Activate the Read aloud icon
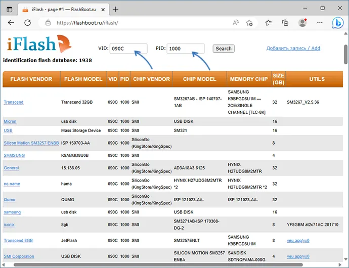Screen dimensions: 349x268 tap(236, 23)
